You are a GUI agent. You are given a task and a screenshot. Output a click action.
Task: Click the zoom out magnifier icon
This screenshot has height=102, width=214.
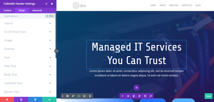(73, 96)
